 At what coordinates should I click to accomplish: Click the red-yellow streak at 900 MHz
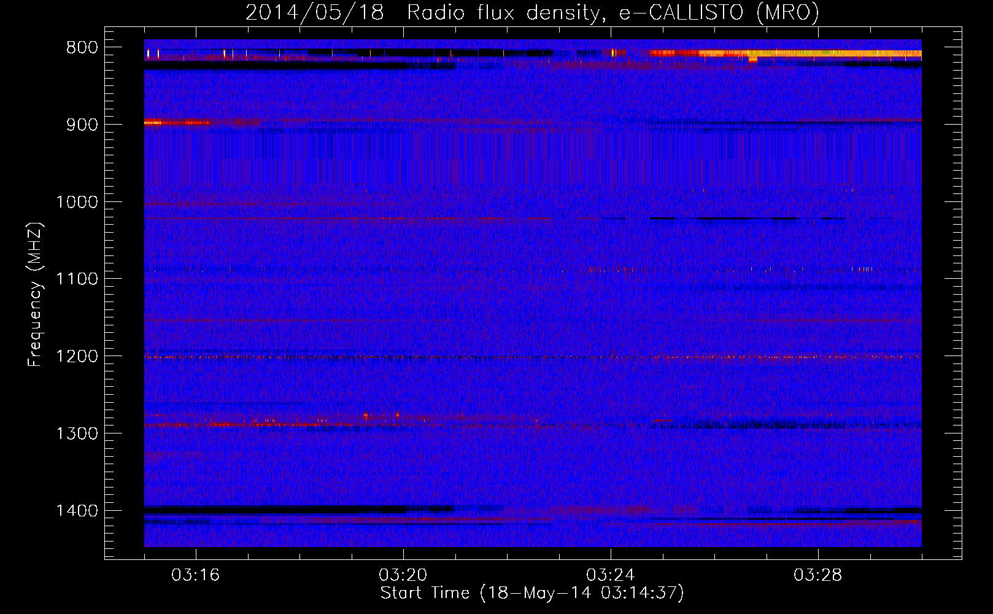(x=178, y=123)
